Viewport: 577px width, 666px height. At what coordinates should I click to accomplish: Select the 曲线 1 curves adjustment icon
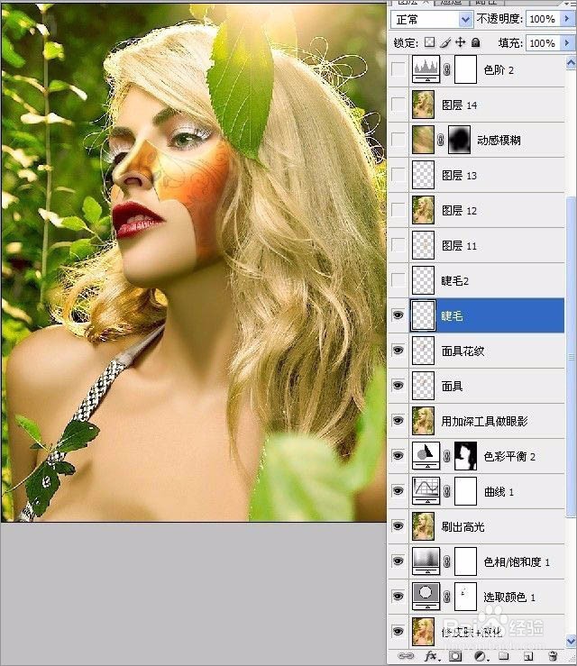point(426,491)
